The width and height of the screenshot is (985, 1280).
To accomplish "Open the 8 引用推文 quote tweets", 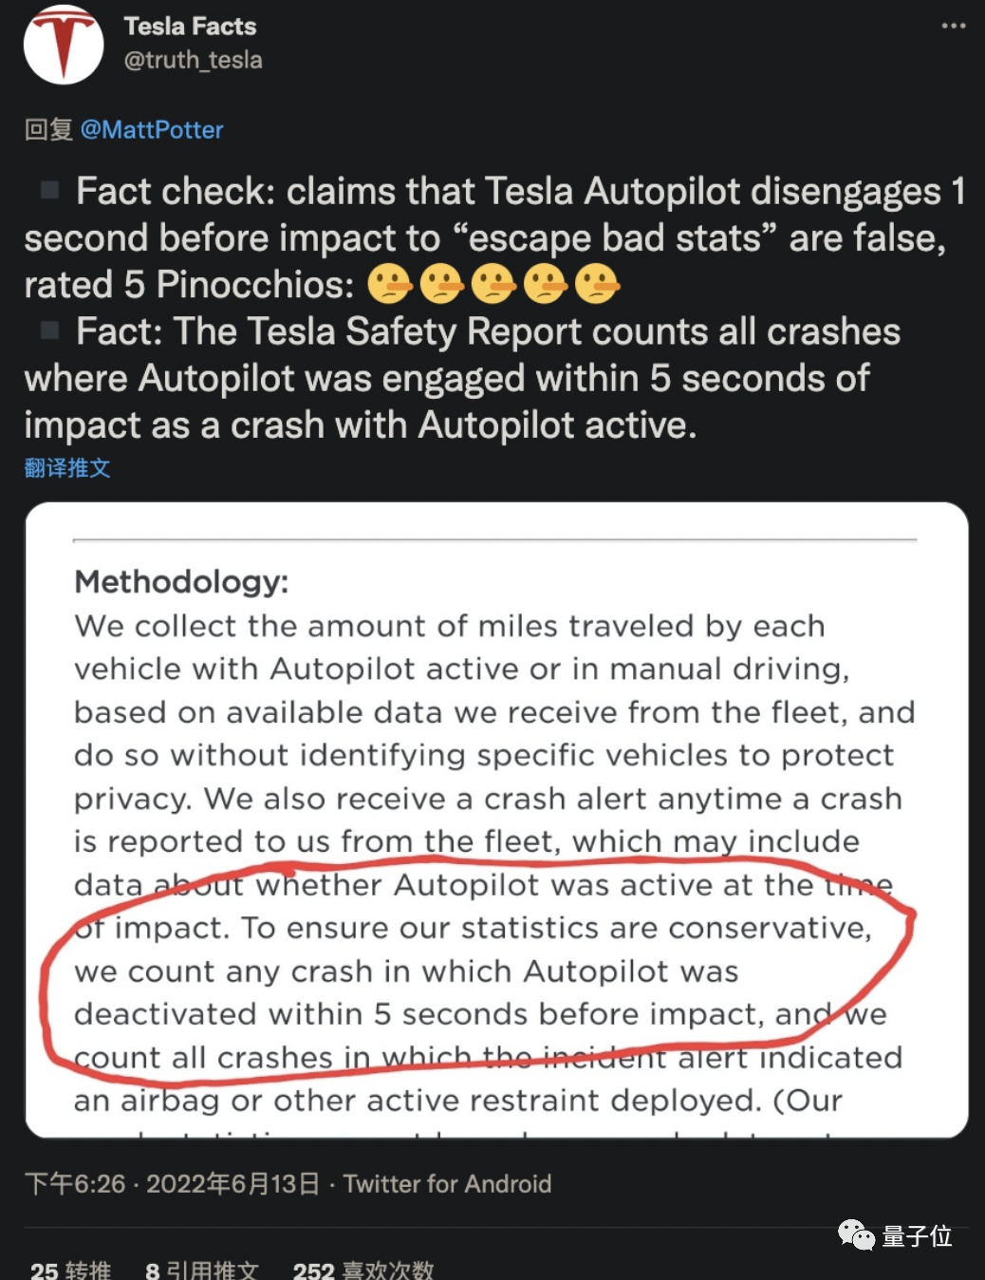I will tap(201, 1268).
